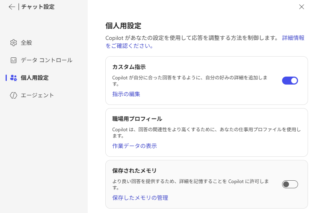Close the settings panel with the X
Viewport: 312px width, 213px height.
click(302, 7)
